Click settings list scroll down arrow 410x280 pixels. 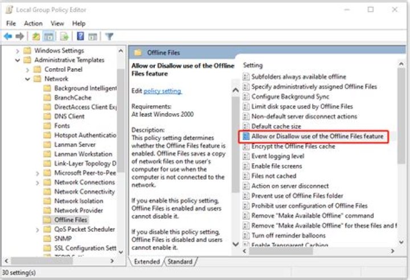pyautogui.click(x=401, y=242)
